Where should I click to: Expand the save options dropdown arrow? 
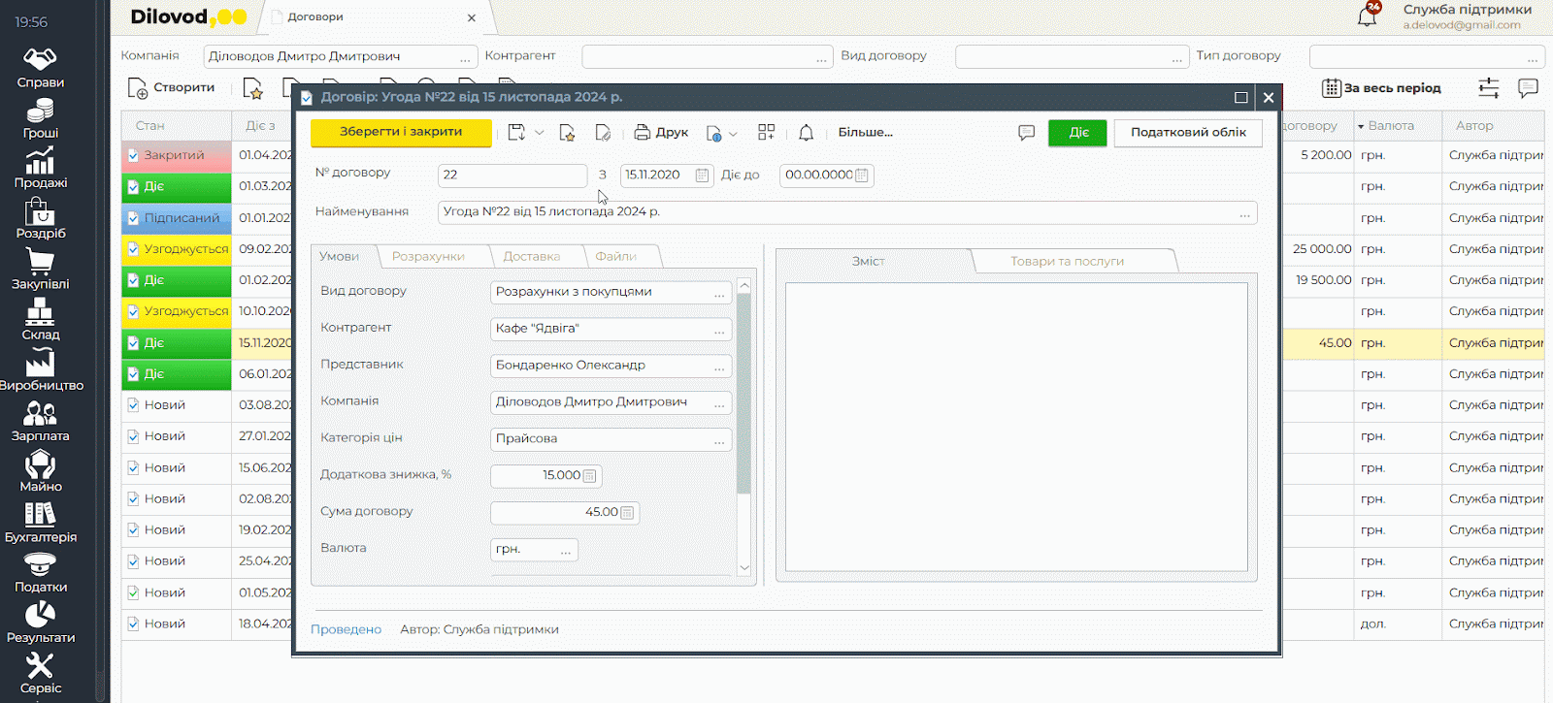pos(540,133)
